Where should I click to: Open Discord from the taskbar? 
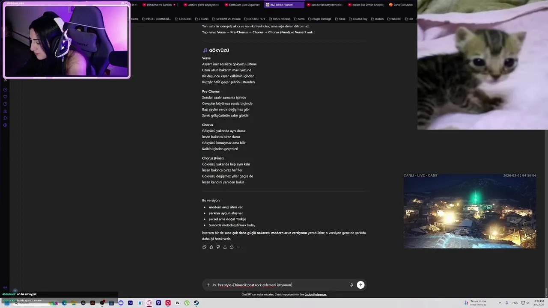(x=121, y=303)
